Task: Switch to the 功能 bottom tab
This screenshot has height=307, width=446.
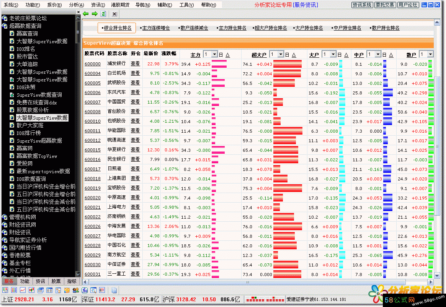Action: tap(25, 281)
